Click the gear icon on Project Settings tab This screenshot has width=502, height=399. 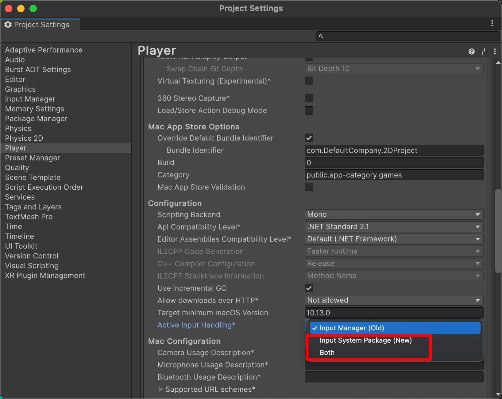coord(8,25)
